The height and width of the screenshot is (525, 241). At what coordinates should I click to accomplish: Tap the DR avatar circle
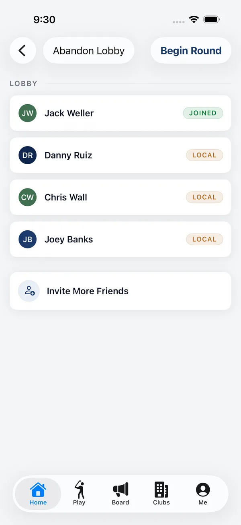pos(28,155)
